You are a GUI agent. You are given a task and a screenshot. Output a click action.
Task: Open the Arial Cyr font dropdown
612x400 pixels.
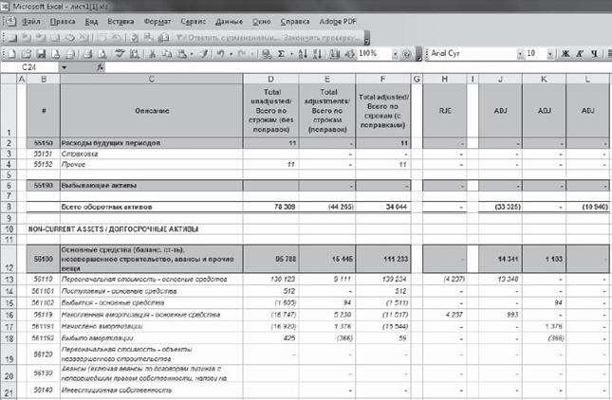515,54
